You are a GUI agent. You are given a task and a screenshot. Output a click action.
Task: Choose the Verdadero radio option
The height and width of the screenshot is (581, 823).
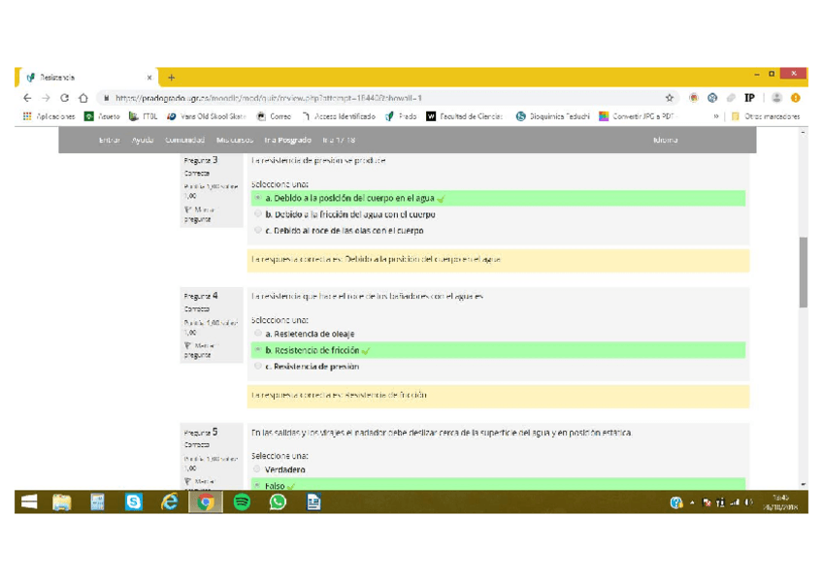258,469
